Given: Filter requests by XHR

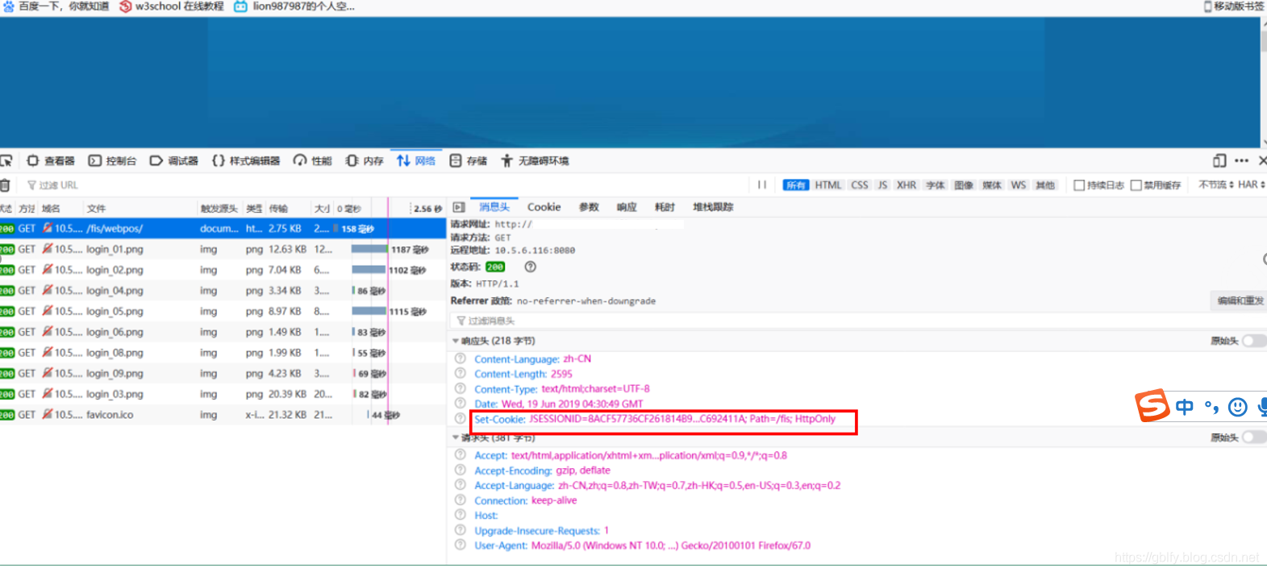Looking at the screenshot, I should pyautogui.click(x=906, y=185).
